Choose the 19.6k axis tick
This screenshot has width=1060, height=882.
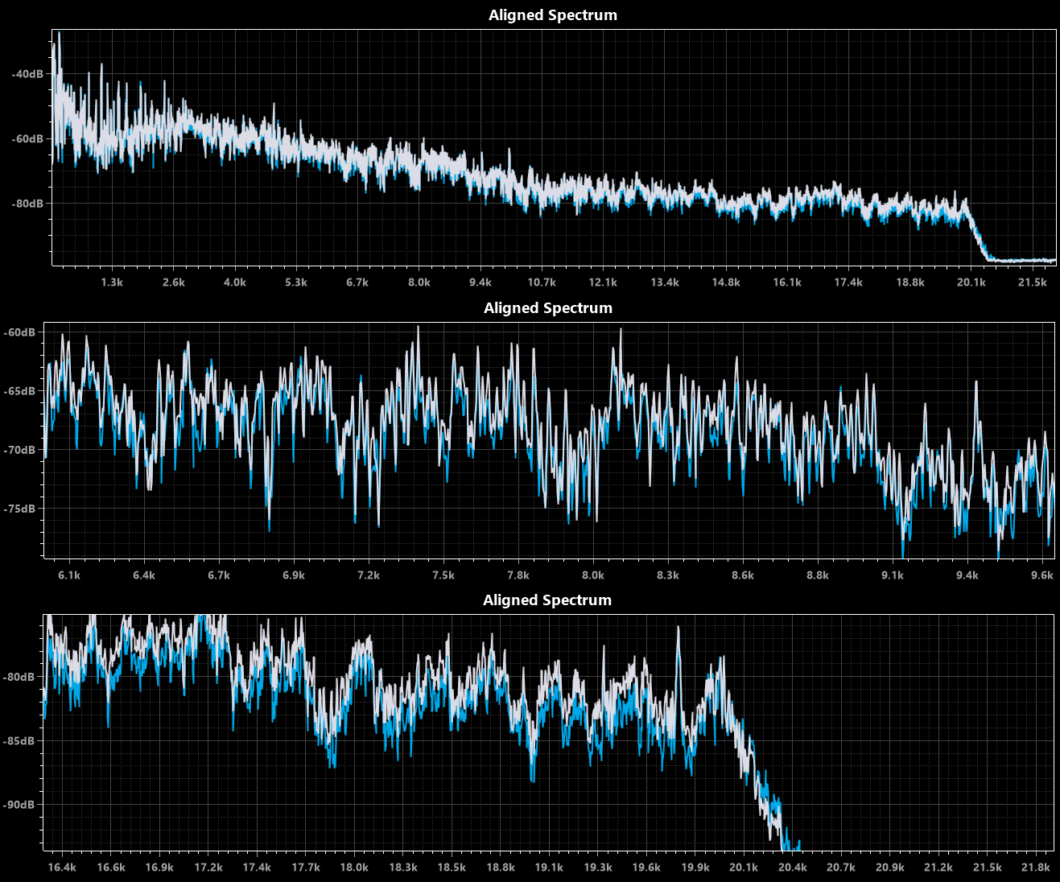click(646, 868)
